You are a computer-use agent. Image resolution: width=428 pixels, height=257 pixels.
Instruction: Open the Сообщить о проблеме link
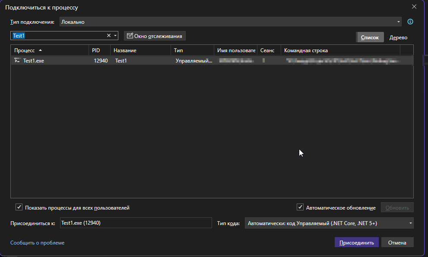[x=37, y=243]
